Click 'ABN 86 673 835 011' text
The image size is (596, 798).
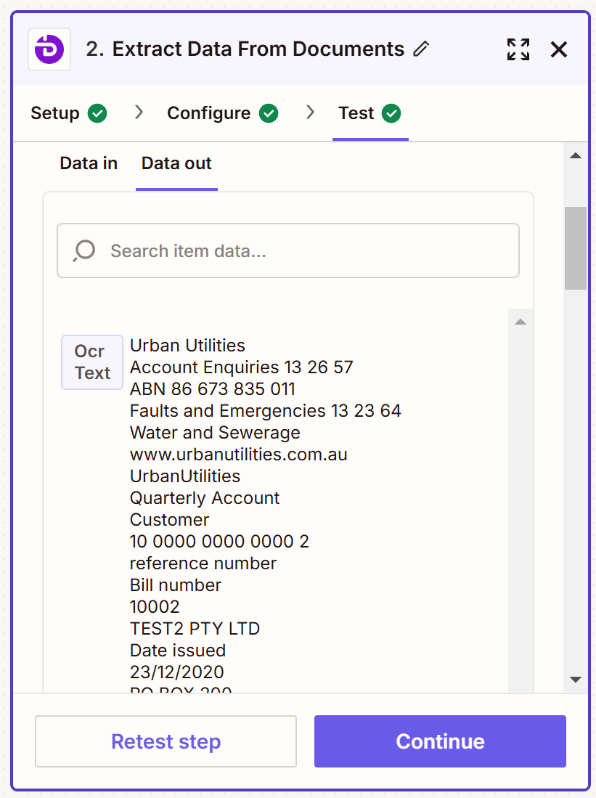(213, 388)
